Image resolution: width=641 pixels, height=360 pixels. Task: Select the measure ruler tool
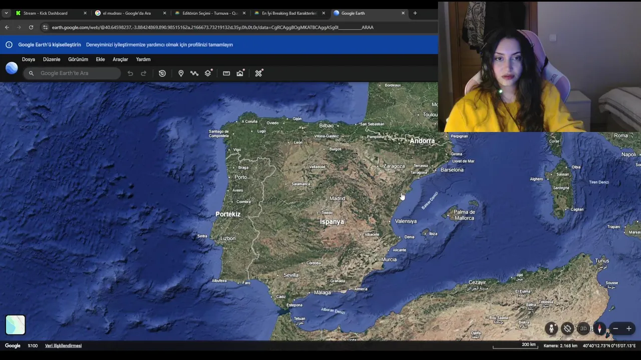pos(226,73)
